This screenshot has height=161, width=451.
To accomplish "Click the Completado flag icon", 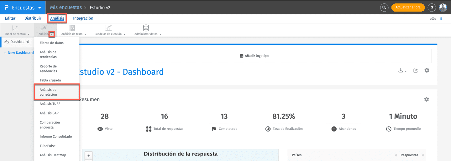I will click(x=214, y=129).
